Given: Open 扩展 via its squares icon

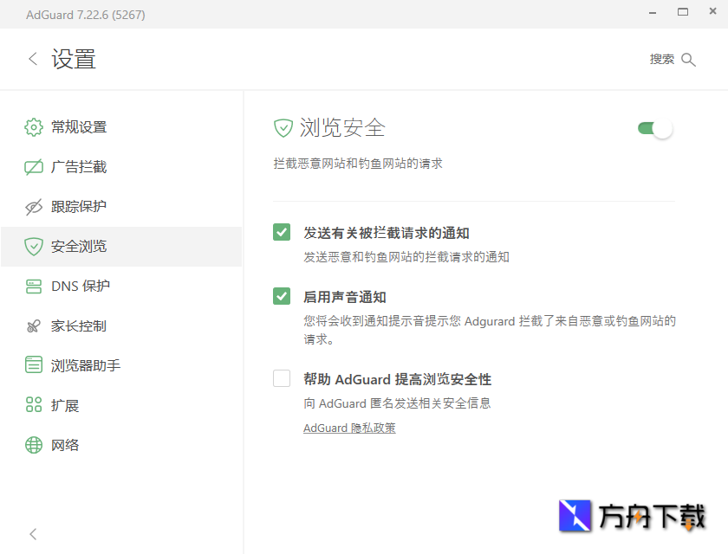Looking at the screenshot, I should click(x=33, y=404).
